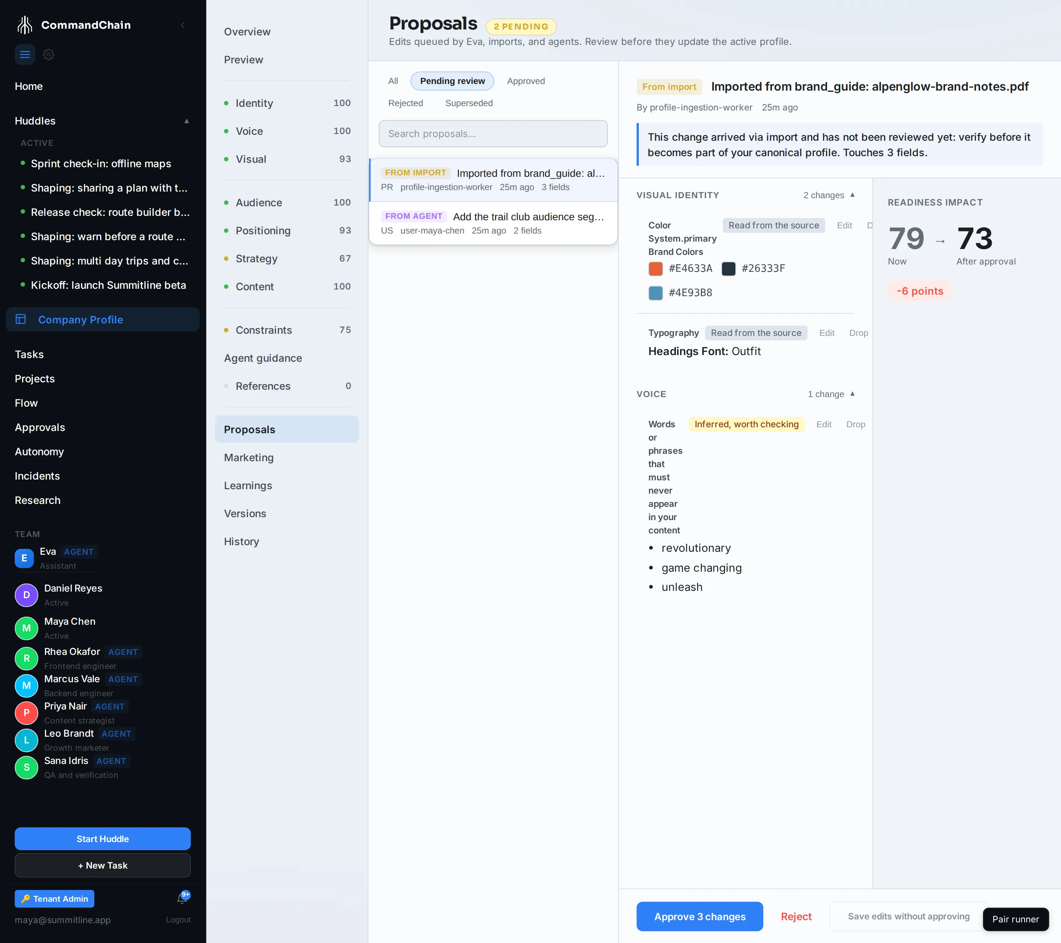Screen dimensions: 1061x943
Task: Click the Read from the source tag on Typography
Action: pos(756,333)
